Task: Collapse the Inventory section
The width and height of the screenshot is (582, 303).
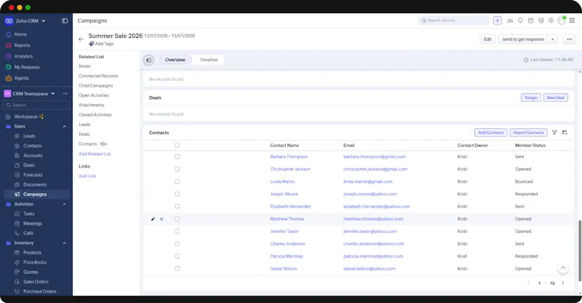Action: point(65,243)
